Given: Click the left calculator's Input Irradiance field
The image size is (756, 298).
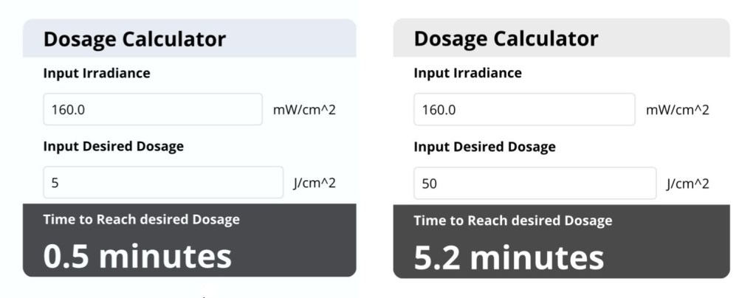Looking at the screenshot, I should (x=153, y=110).
